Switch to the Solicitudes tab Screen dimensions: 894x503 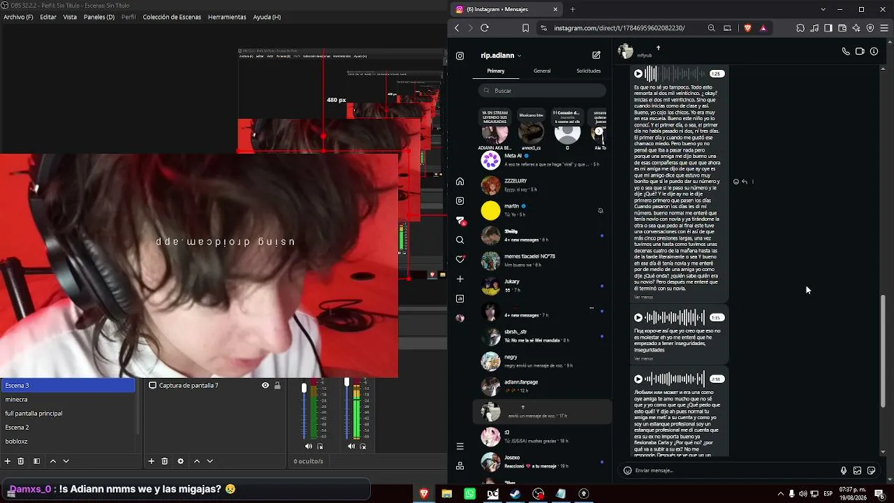pyautogui.click(x=589, y=71)
